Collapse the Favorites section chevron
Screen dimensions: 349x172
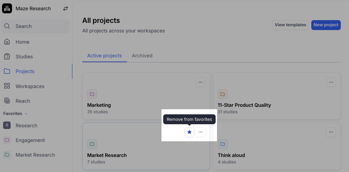click(x=26, y=114)
